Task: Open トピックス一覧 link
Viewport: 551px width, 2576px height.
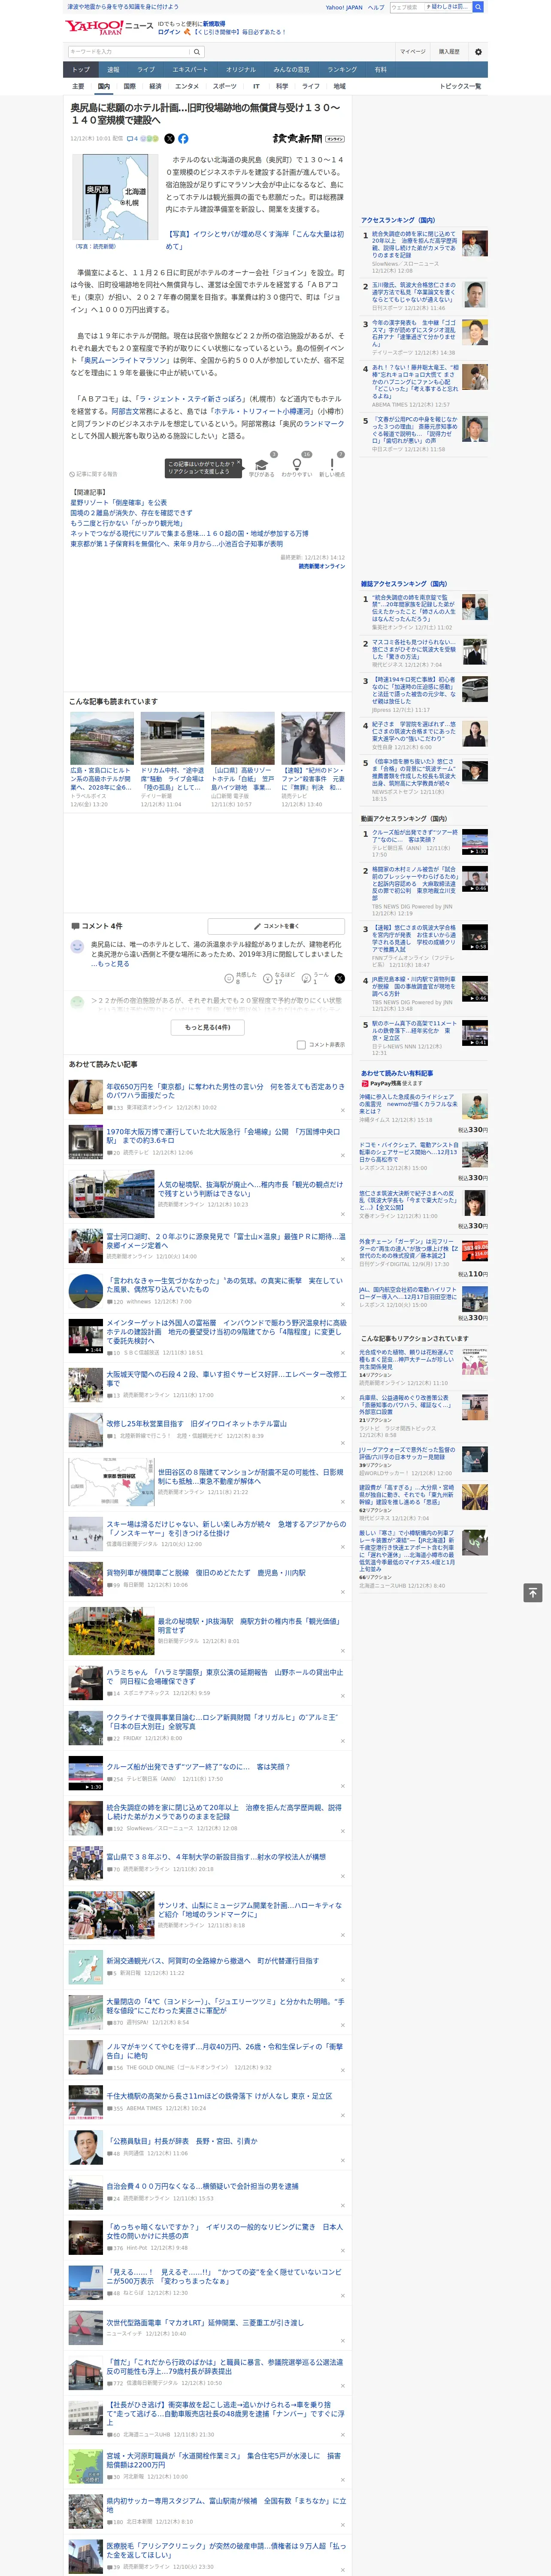Action: (x=460, y=86)
